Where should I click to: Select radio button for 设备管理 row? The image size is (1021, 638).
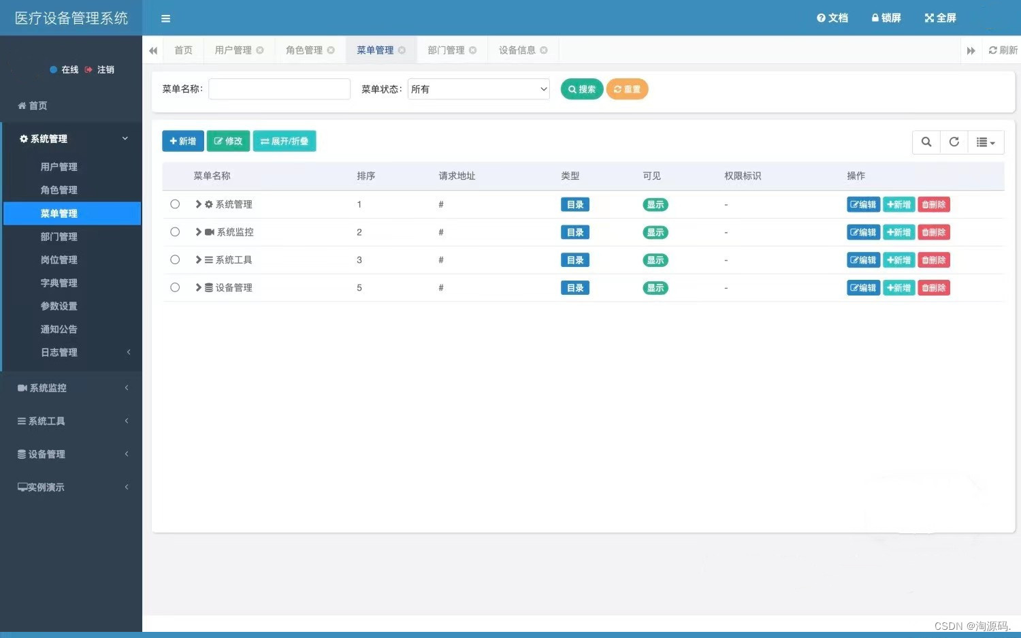pos(175,287)
